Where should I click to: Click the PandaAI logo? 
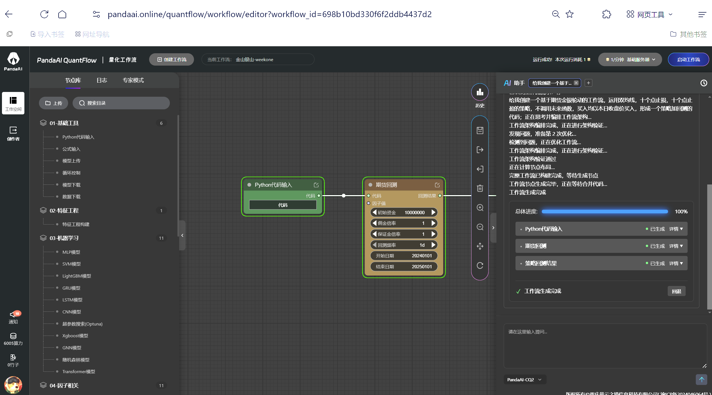click(13, 61)
